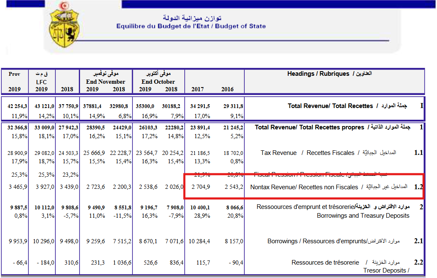The height and width of the screenshot is (278, 437).
Task: Click the 42 254,3 total revenue value
Action: coord(17,106)
